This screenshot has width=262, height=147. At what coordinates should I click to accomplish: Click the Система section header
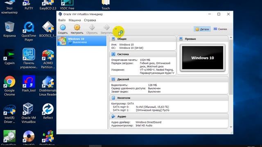(x=143, y=54)
